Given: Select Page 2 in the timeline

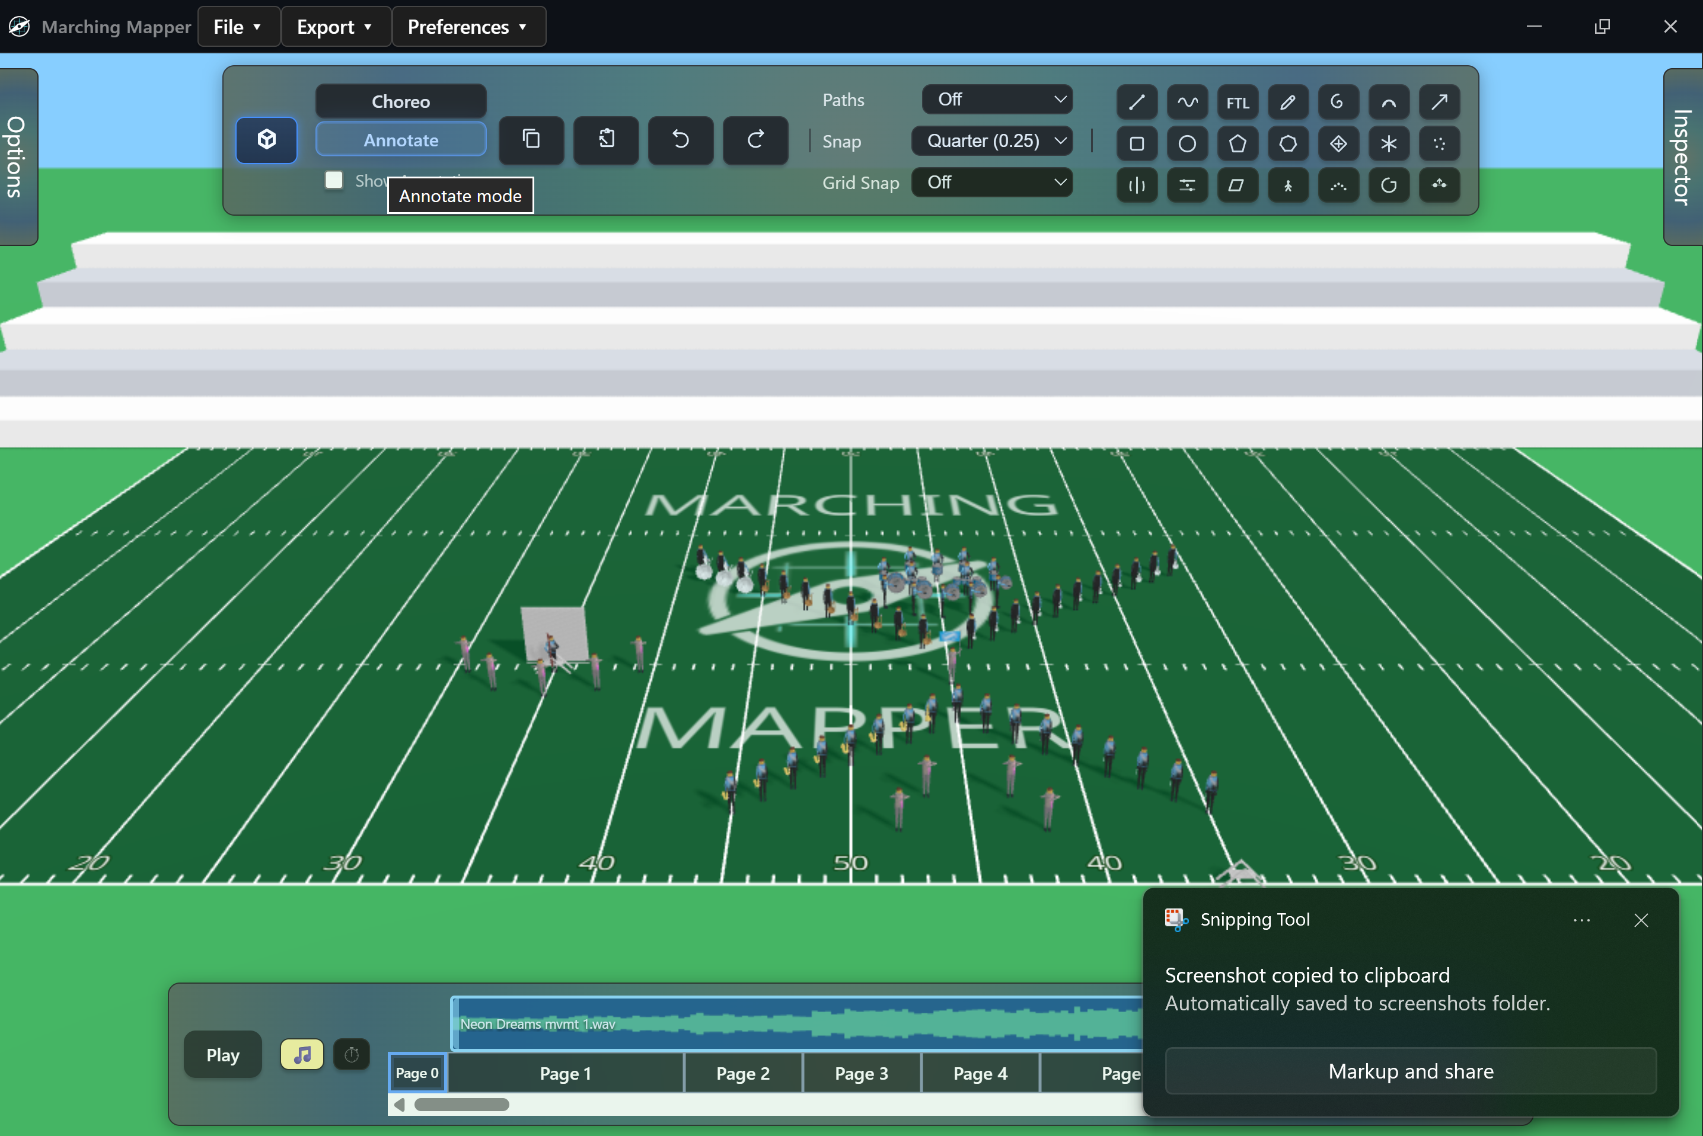Looking at the screenshot, I should pos(743,1074).
